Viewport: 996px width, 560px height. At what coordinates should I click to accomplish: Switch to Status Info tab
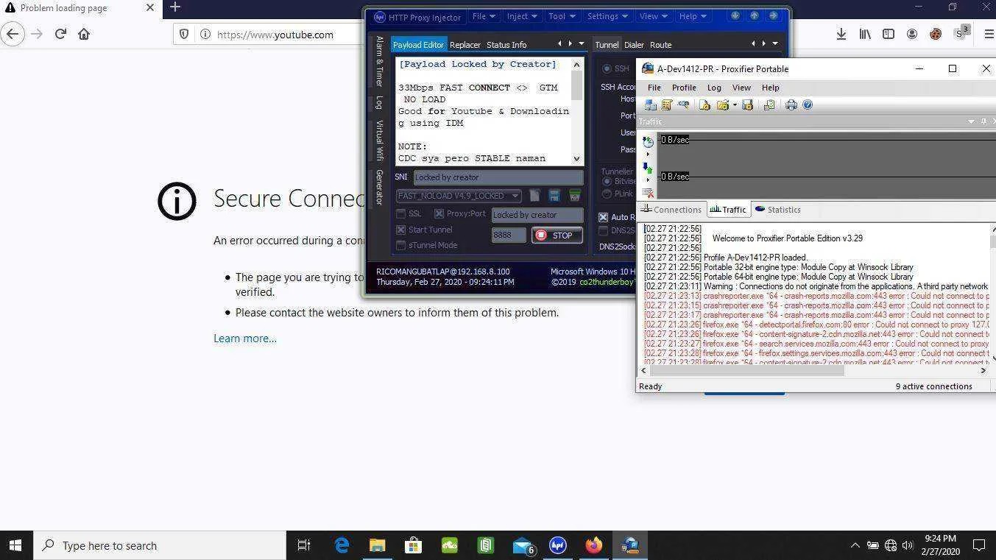tap(506, 45)
